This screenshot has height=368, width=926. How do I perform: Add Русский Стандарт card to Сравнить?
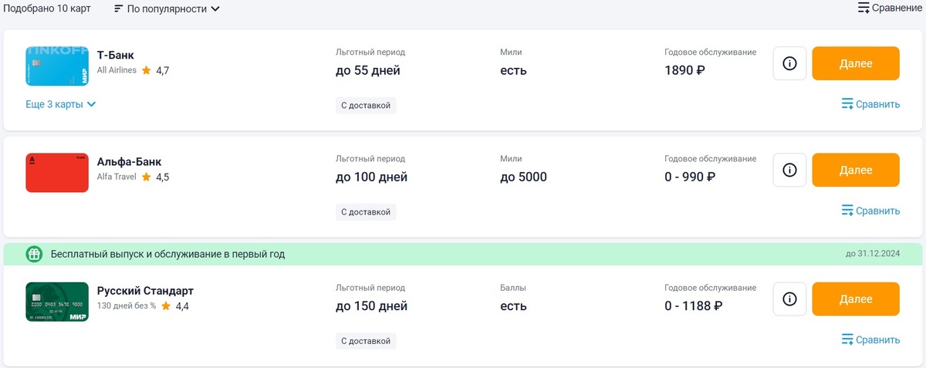tap(870, 339)
